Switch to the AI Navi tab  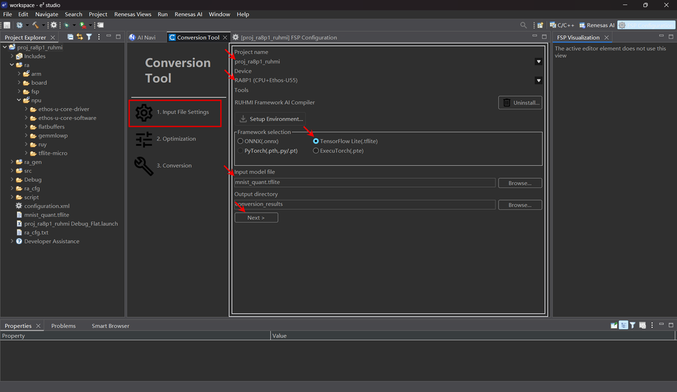(142, 38)
